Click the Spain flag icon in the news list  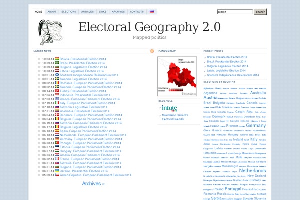[x=57, y=131]
